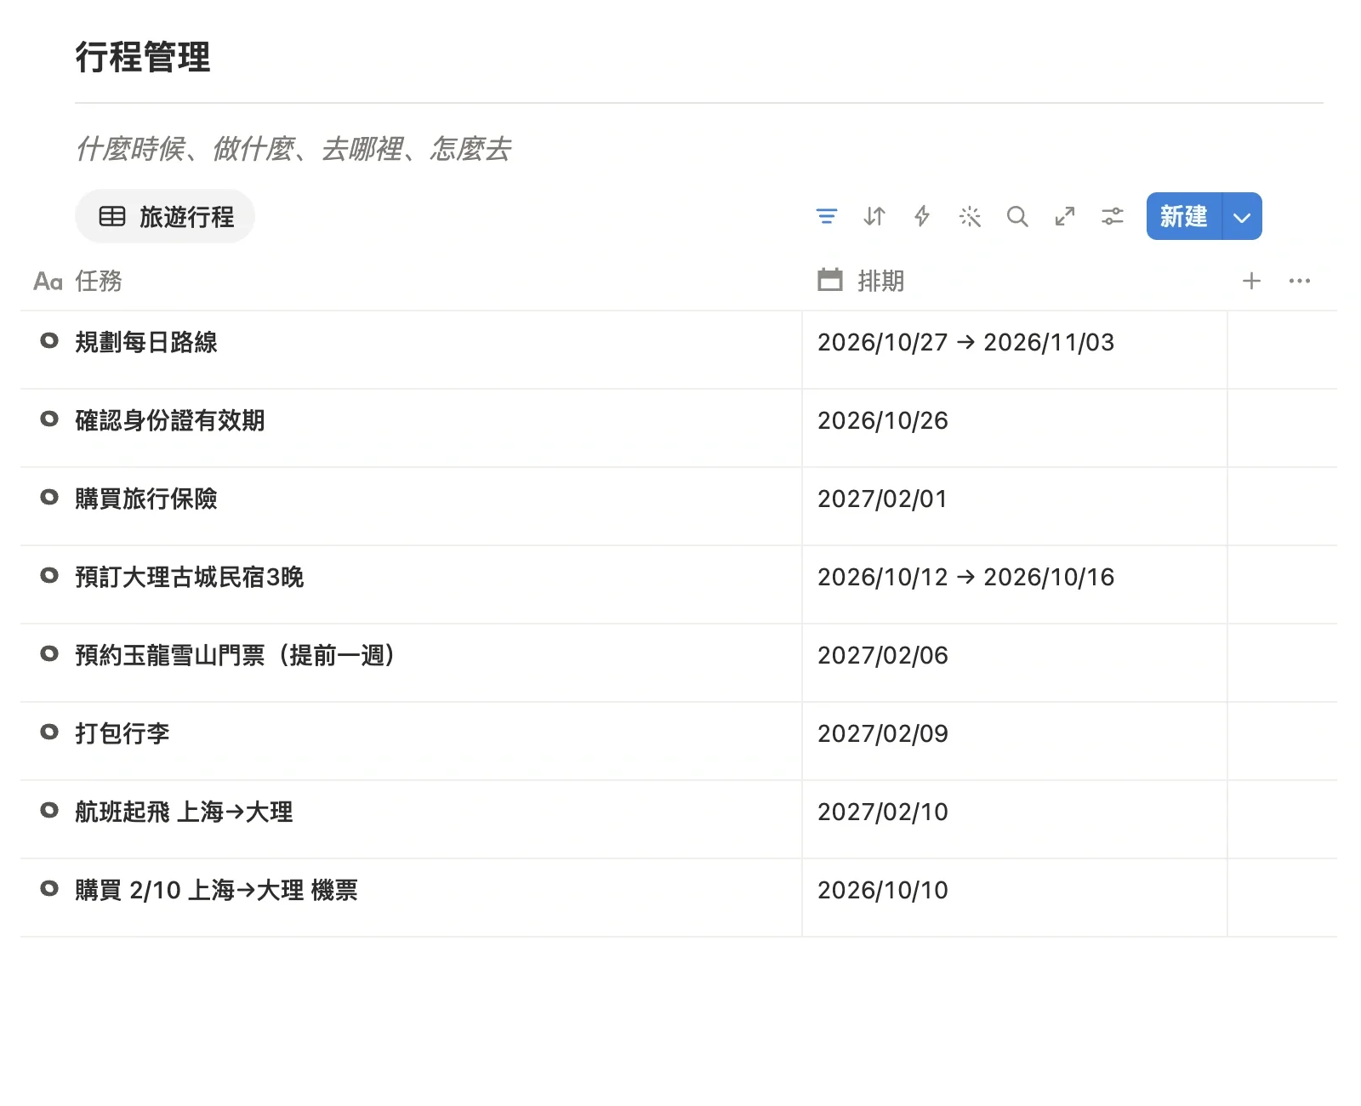The width and height of the screenshot is (1361, 1106).
Task: Expand database to full page icon
Action: coord(1065,216)
